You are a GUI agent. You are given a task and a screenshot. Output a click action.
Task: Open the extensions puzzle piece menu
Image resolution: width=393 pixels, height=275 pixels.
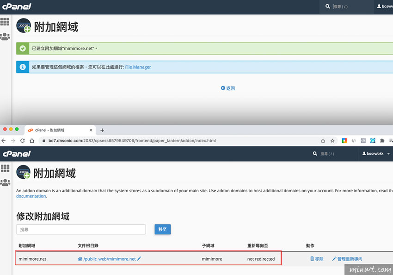coord(382,141)
